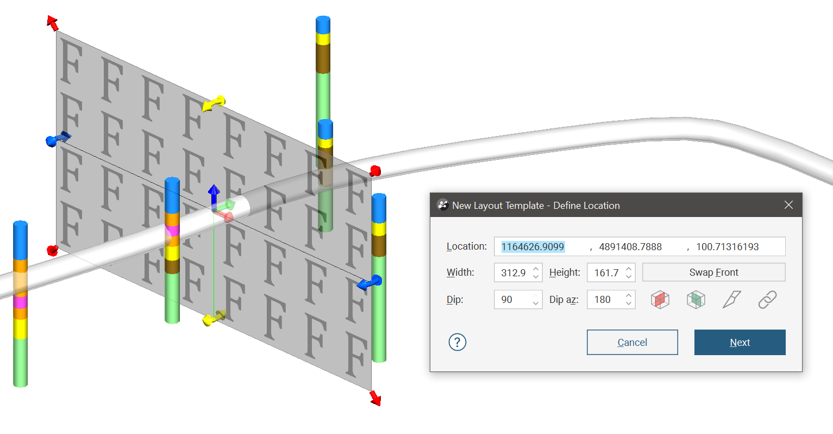Click the "New Layout Template - Define Location" title
This screenshot has width=833, height=434.
pos(536,206)
